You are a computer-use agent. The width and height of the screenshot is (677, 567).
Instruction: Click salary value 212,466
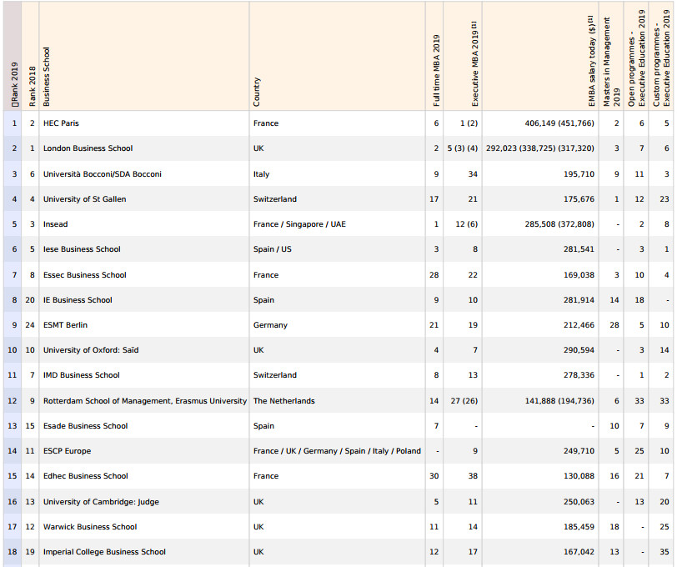[x=579, y=325]
